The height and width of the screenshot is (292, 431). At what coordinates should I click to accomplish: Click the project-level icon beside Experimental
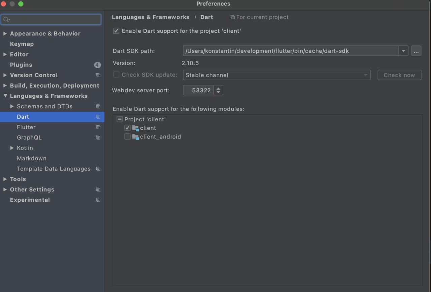click(x=98, y=200)
